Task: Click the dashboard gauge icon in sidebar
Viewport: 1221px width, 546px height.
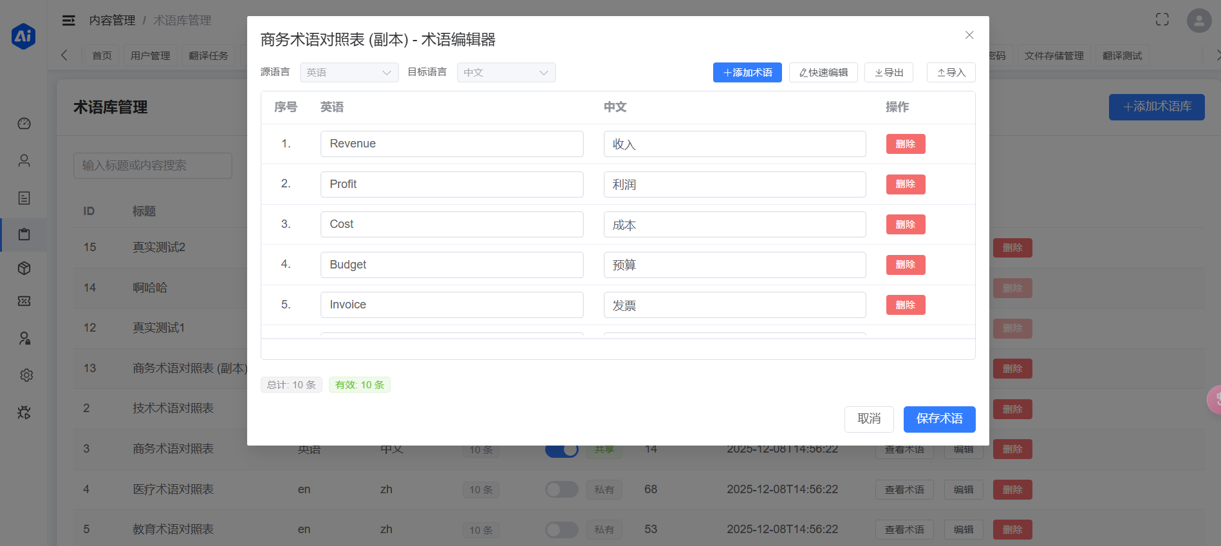Action: [x=24, y=124]
